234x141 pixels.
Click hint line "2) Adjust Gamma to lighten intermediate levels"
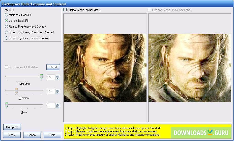click(111, 131)
